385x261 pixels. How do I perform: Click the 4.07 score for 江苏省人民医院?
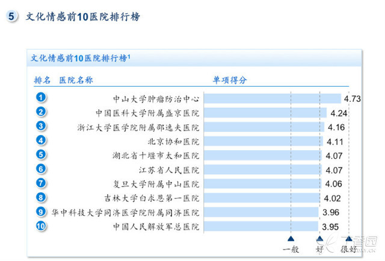click(334, 170)
